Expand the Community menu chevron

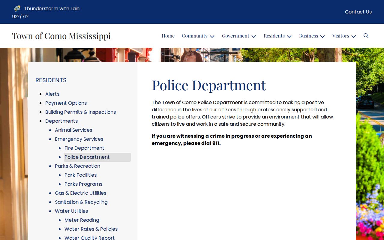pos(212,36)
